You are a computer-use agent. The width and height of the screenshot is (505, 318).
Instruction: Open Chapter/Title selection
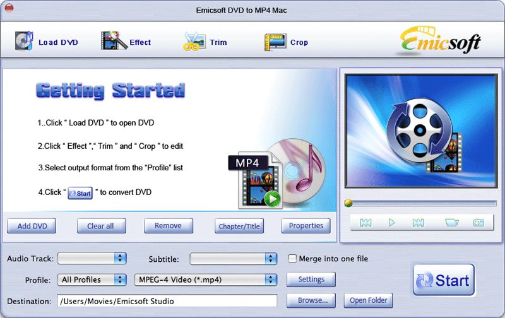point(239,226)
